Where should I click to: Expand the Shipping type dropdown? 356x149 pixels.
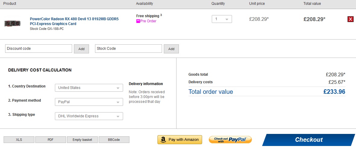tap(89, 116)
